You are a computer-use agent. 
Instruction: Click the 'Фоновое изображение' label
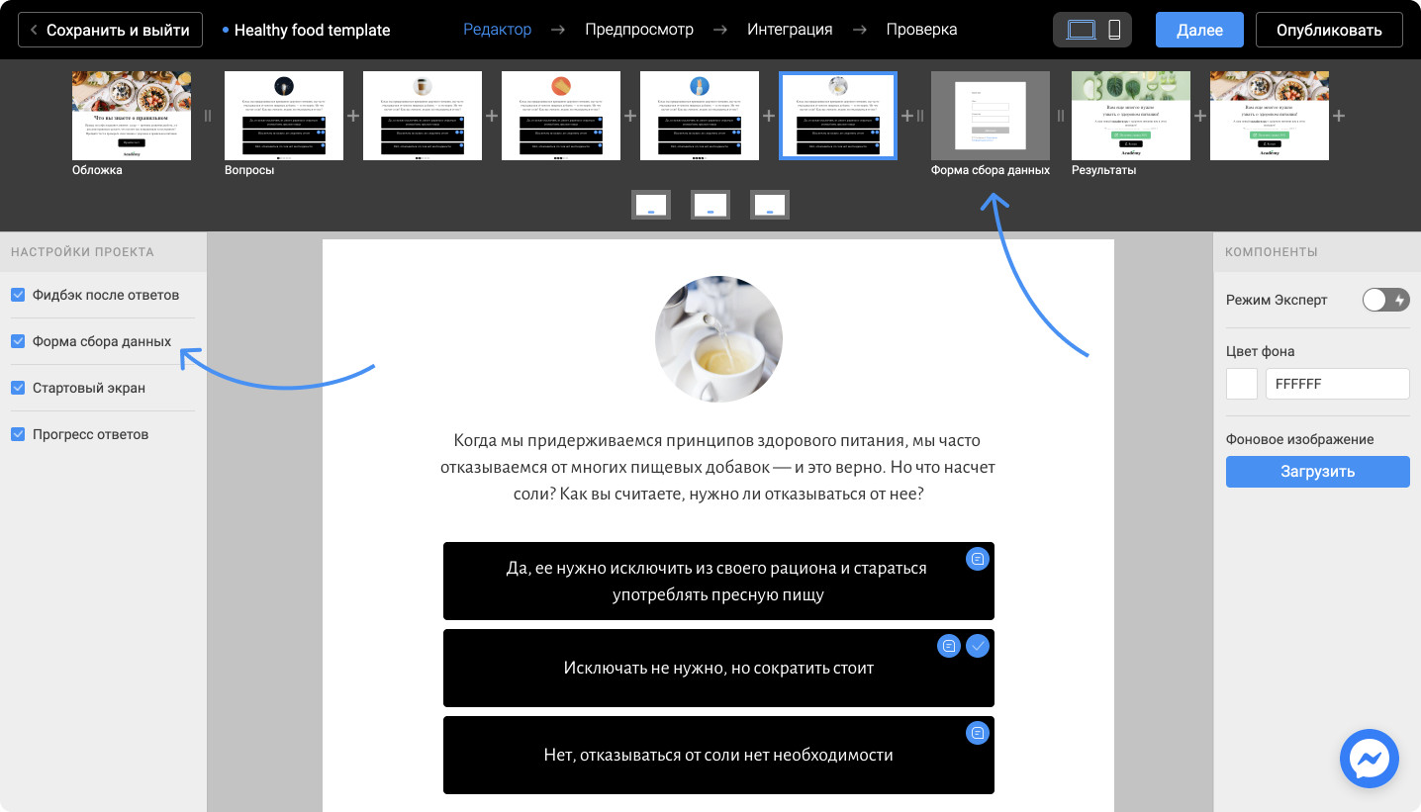click(1300, 439)
